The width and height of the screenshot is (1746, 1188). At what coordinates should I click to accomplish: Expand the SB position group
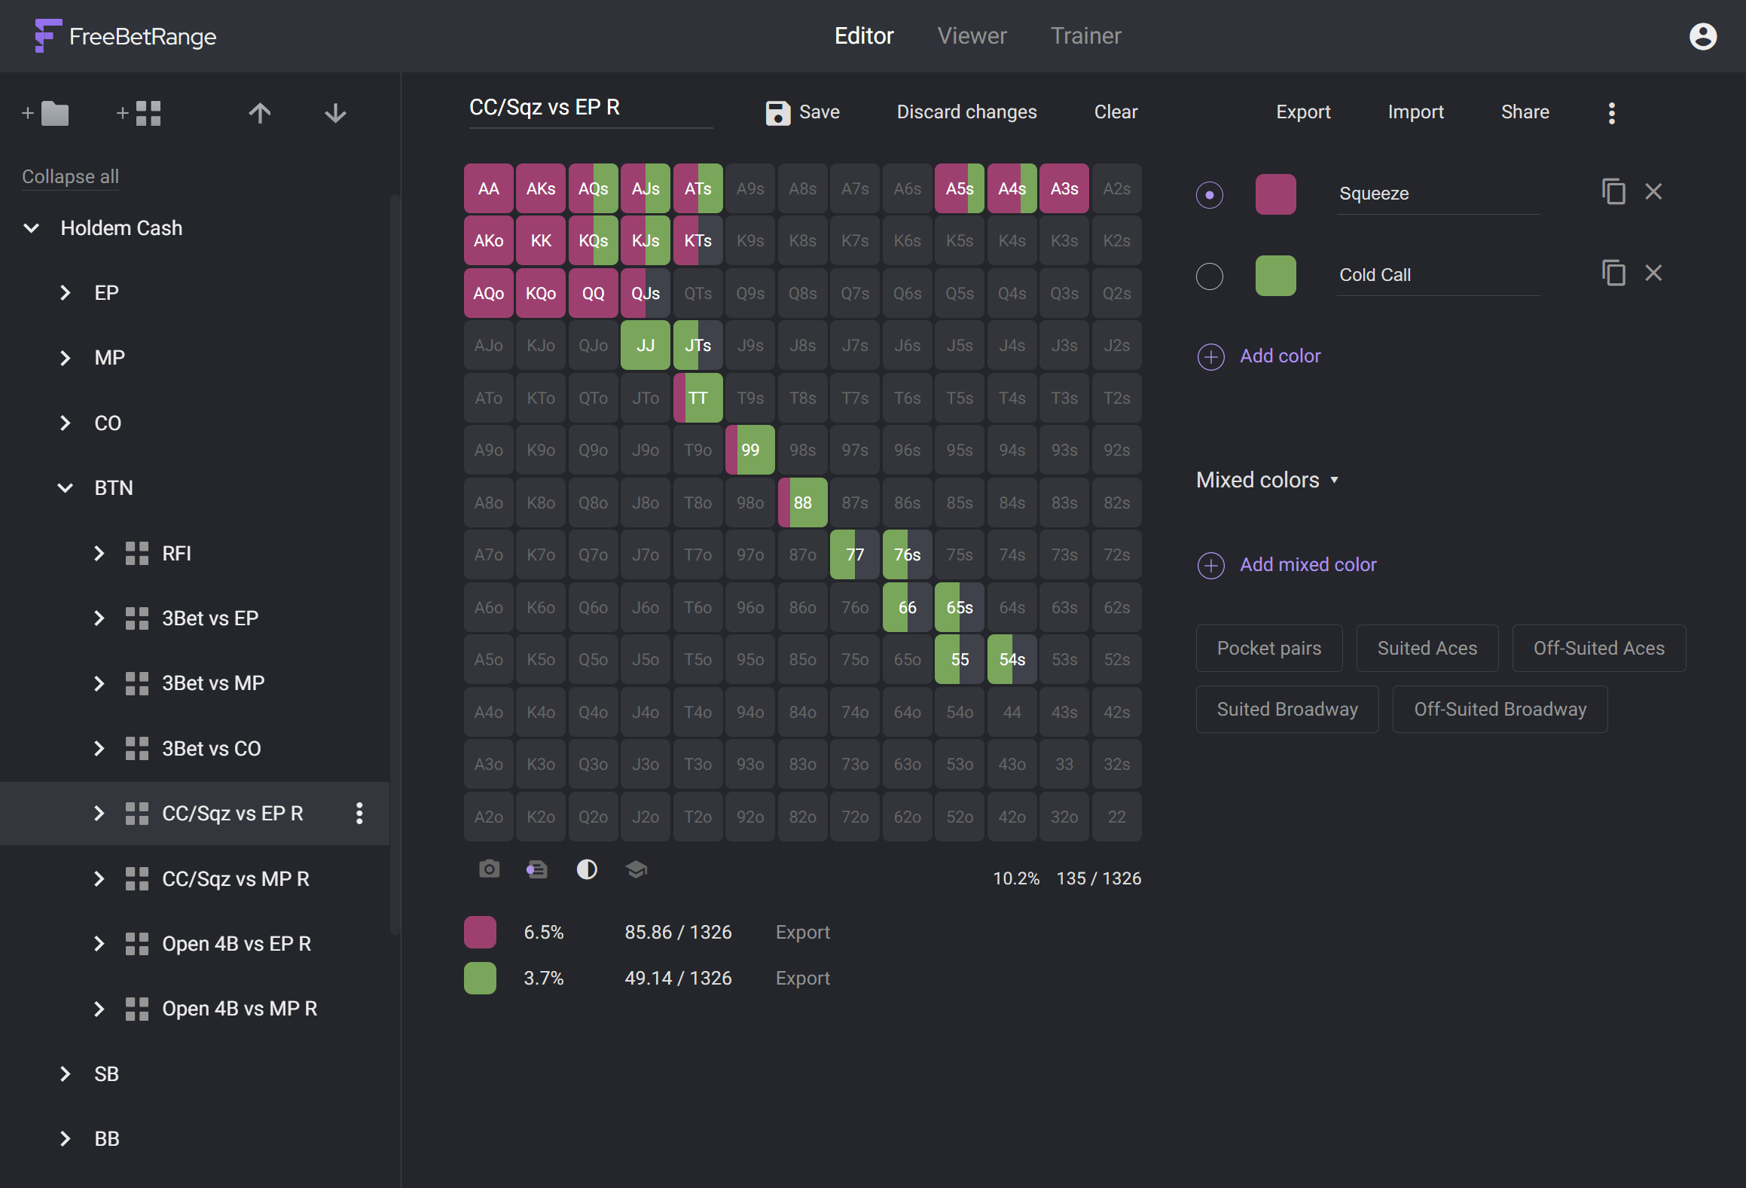coord(64,1073)
